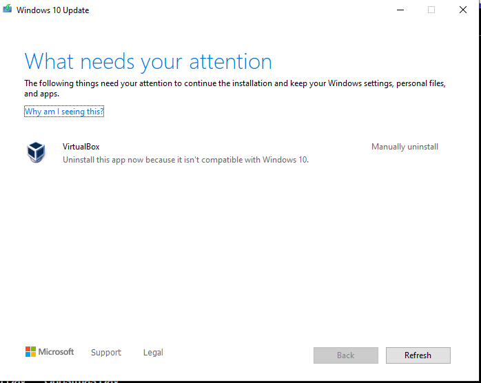Click the 'Manually uninstall' text

[x=405, y=147]
